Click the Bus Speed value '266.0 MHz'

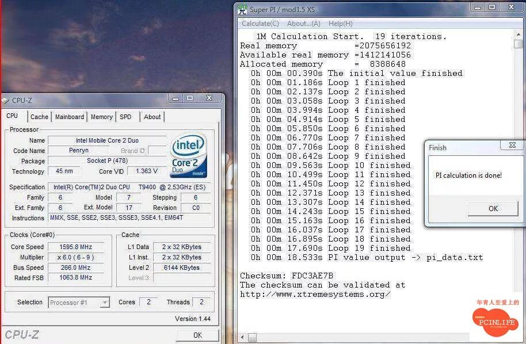[76, 267]
